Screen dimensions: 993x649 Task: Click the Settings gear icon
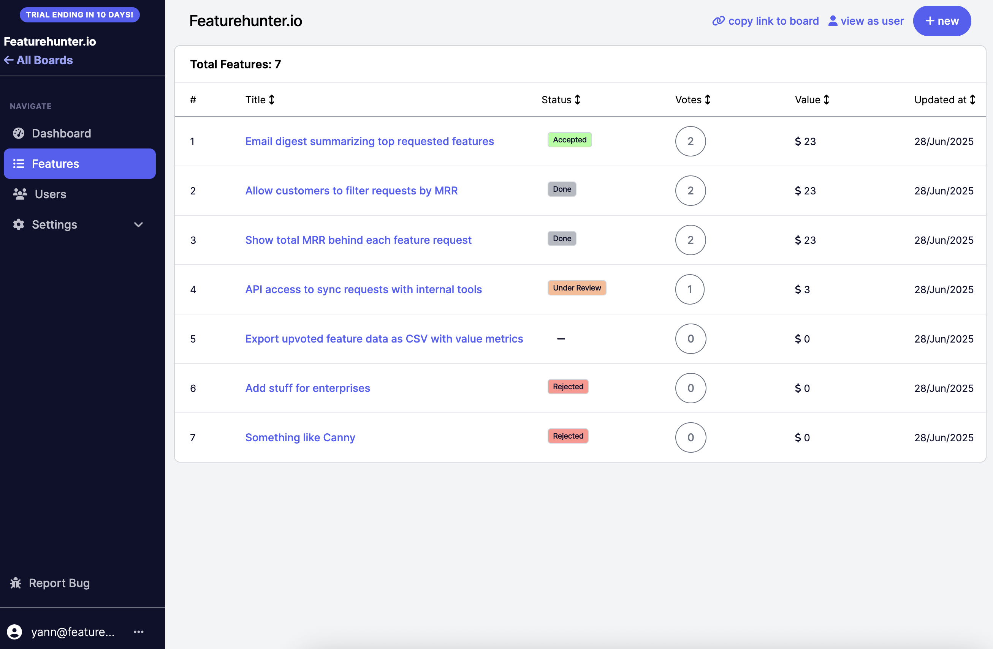pos(18,224)
